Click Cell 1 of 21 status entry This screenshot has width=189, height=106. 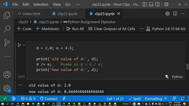[115, 99]
